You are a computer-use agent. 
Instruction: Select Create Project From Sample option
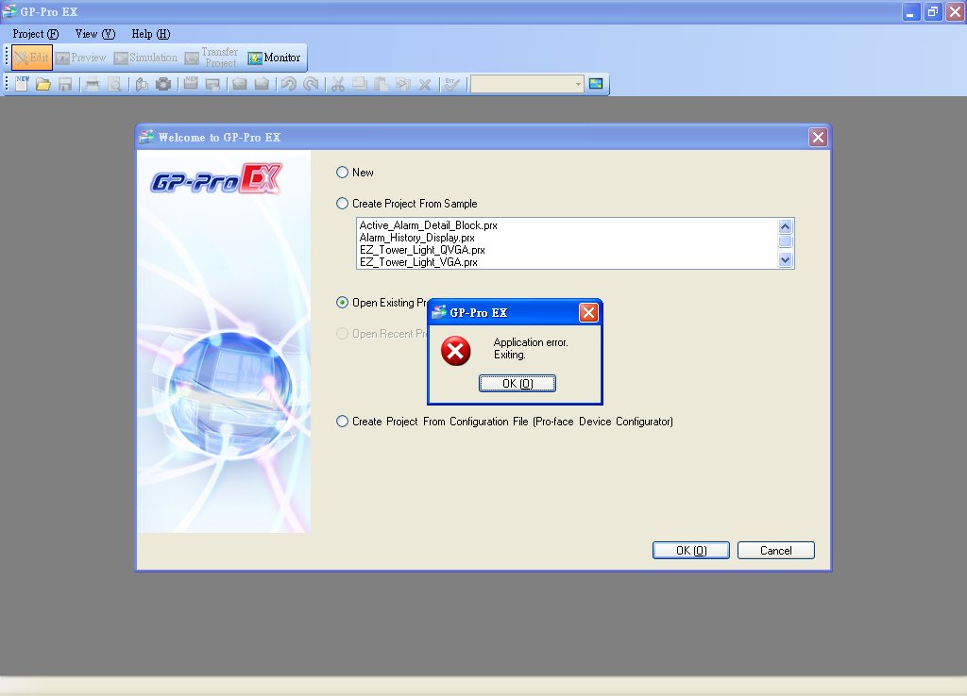pyautogui.click(x=343, y=204)
